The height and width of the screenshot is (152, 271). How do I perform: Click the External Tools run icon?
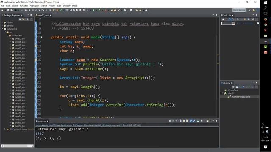pos(105,10)
